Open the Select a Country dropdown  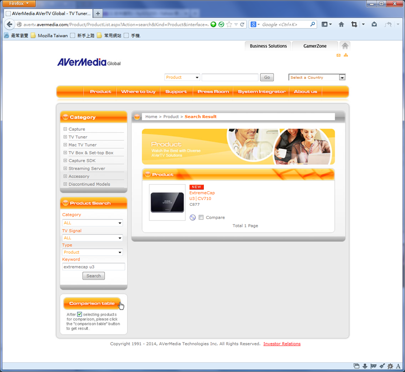[317, 77]
